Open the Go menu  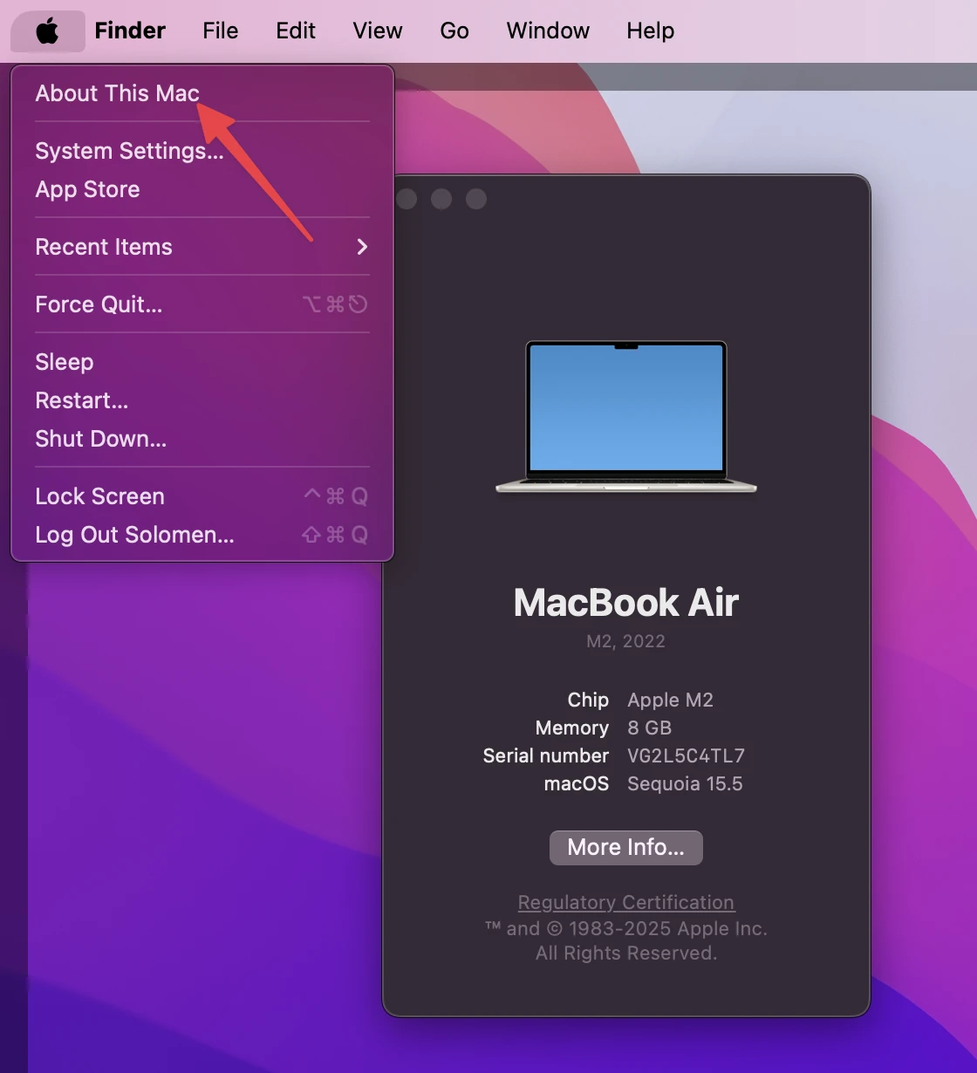click(x=454, y=31)
